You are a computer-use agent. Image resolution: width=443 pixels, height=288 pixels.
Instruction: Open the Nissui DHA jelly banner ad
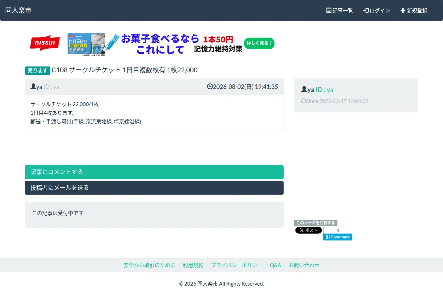click(151, 44)
